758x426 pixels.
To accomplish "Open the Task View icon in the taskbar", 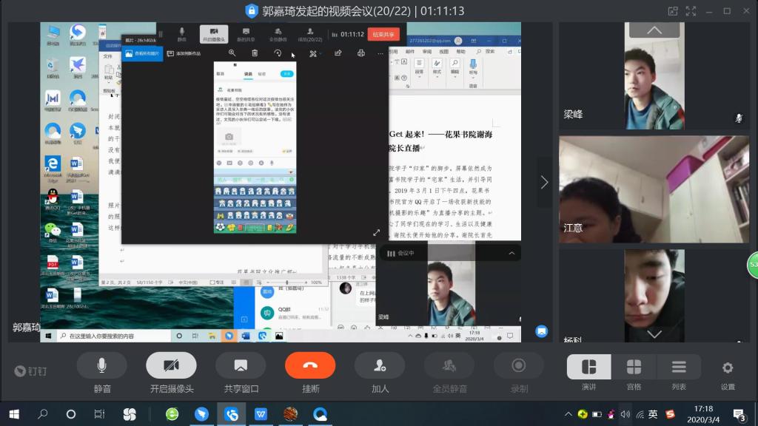I will click(100, 414).
